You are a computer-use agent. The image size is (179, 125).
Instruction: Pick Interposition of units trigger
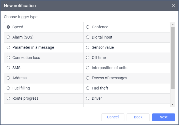[88, 68]
